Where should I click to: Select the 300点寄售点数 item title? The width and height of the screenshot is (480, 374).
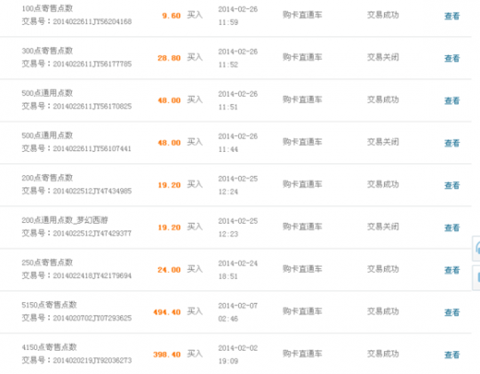pos(47,51)
